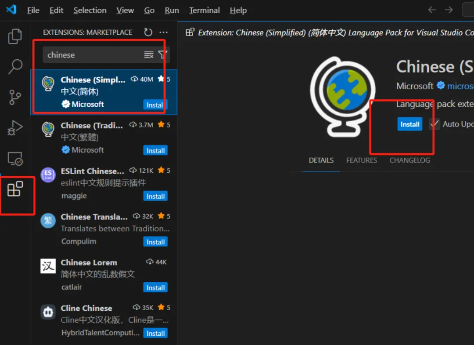Refresh the extensions marketplace list
474x345 pixels.
(148, 32)
